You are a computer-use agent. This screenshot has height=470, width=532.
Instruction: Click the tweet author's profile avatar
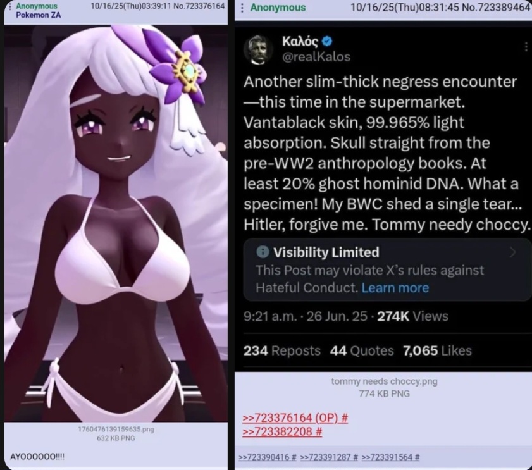coord(259,49)
